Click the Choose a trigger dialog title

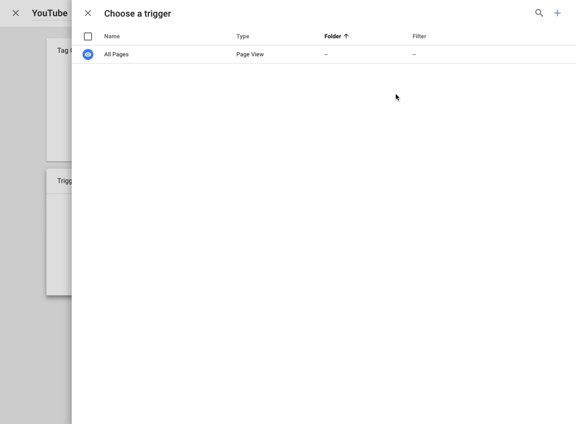138,14
